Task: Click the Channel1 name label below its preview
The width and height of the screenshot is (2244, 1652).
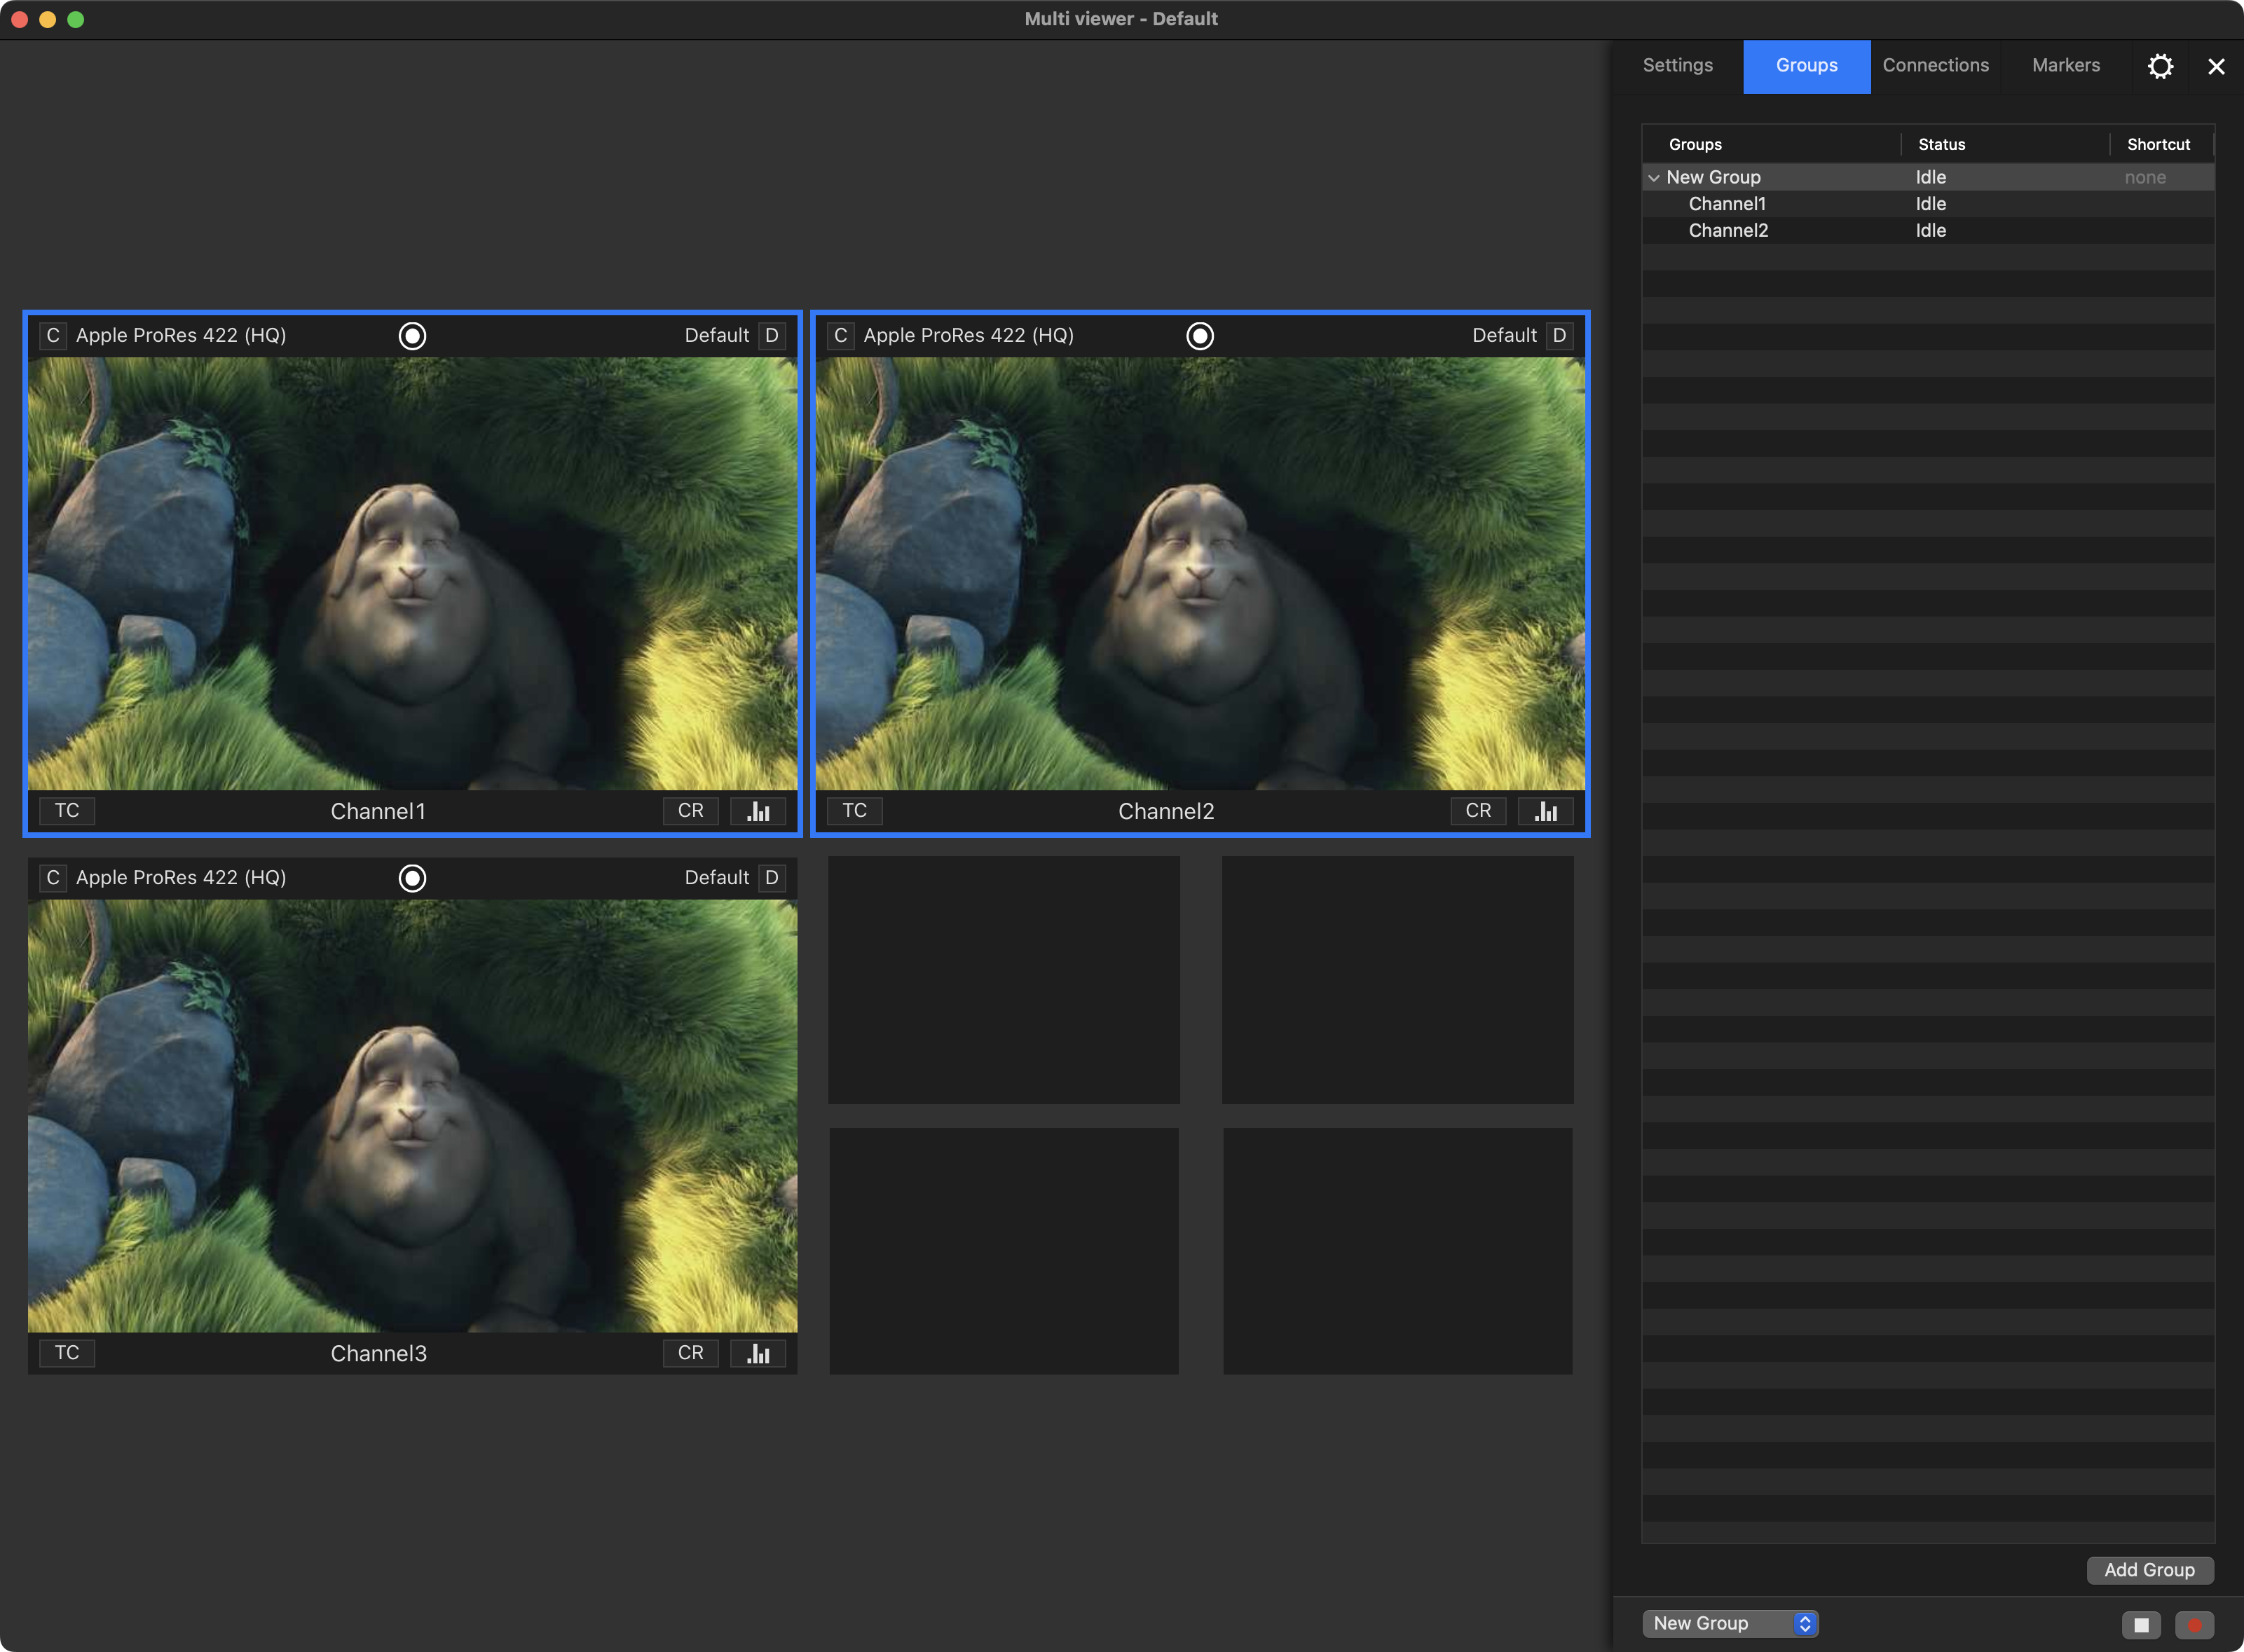Action: point(378,812)
